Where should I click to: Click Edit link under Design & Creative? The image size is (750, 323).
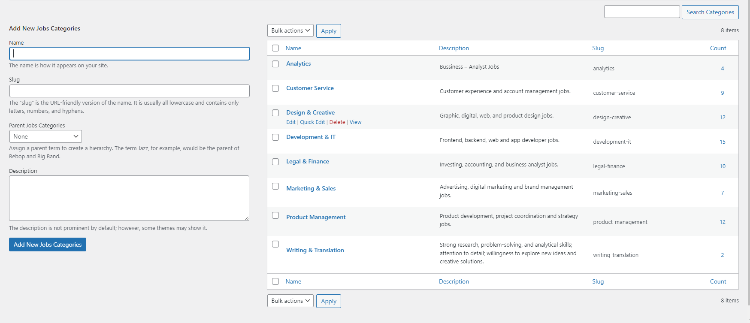pos(291,122)
